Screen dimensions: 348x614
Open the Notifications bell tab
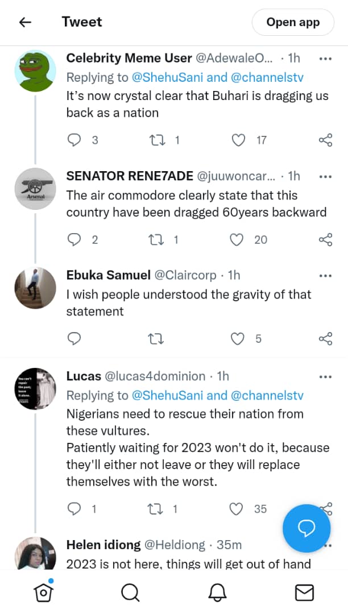coord(217,593)
